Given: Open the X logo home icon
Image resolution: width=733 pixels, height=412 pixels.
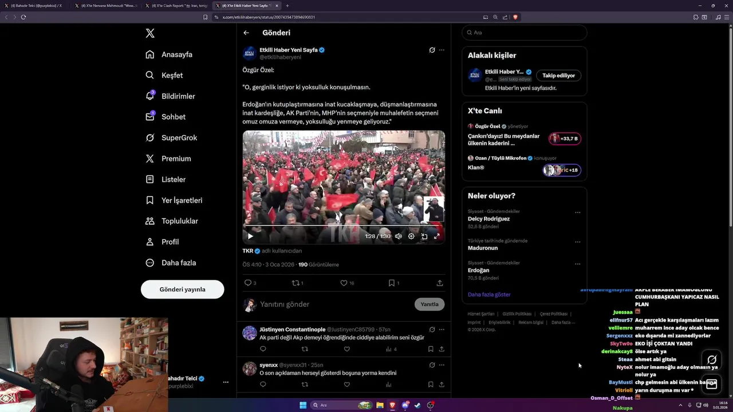Looking at the screenshot, I should pyautogui.click(x=150, y=33).
